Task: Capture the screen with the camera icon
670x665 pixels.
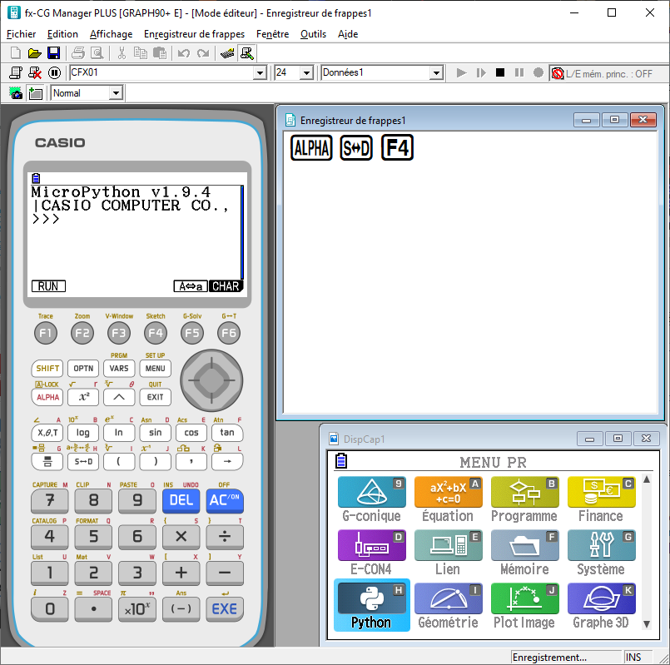Action: pyautogui.click(x=16, y=93)
